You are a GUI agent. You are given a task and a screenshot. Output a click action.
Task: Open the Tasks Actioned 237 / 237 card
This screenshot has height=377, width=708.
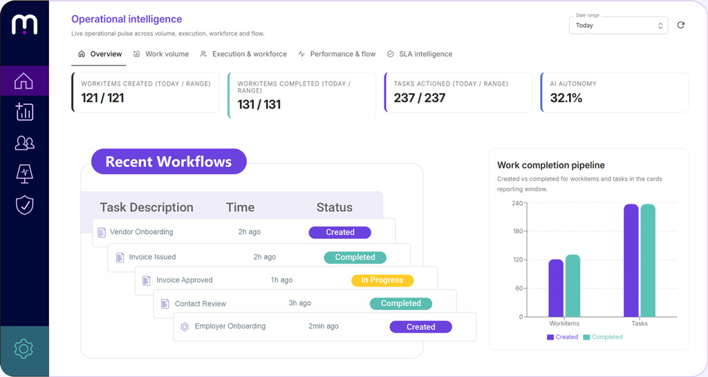tap(458, 92)
